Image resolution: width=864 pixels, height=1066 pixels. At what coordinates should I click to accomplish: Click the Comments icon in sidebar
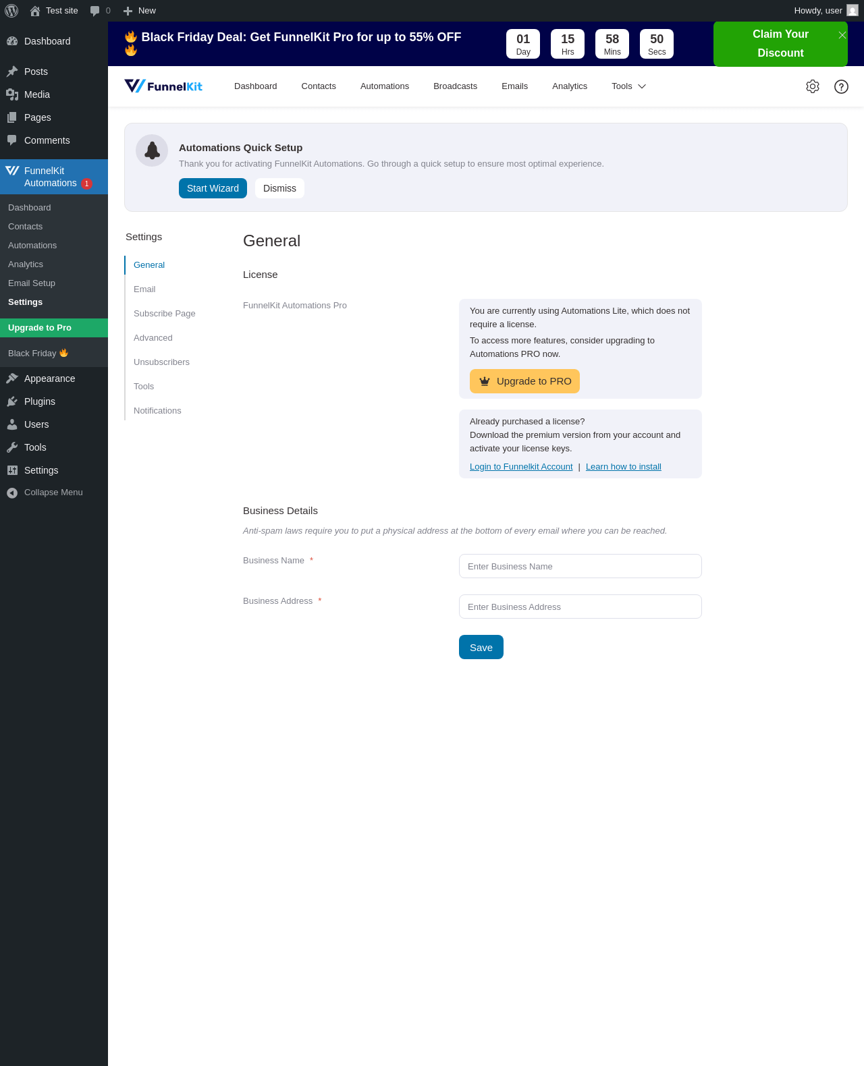point(12,140)
